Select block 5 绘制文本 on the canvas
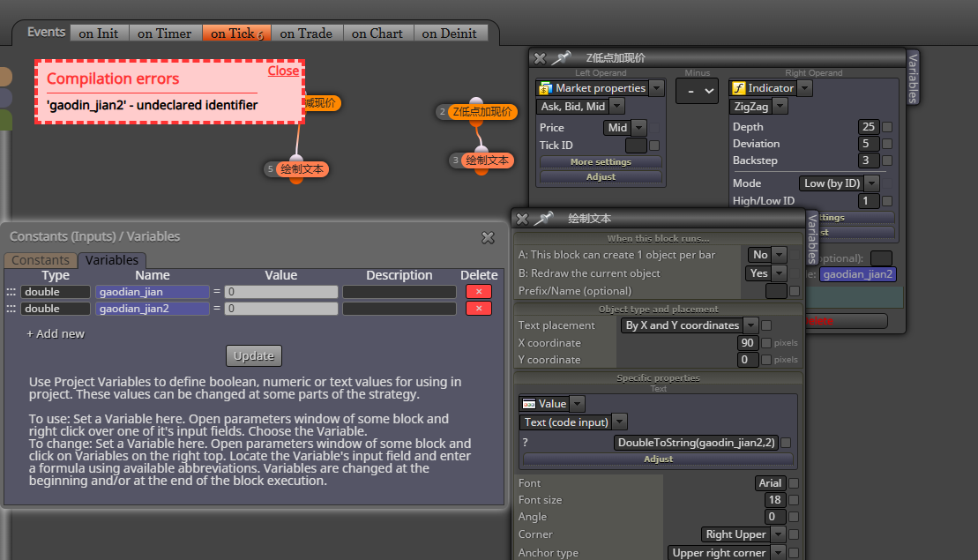This screenshot has width=978, height=560. click(x=302, y=169)
